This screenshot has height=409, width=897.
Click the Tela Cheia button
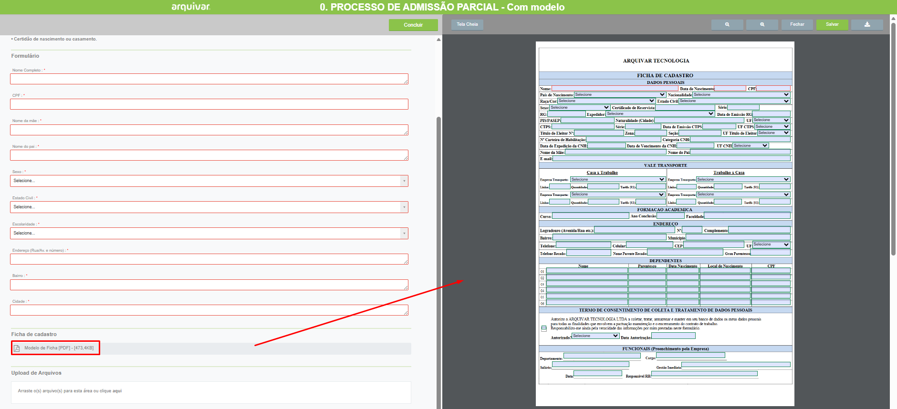coord(467,24)
